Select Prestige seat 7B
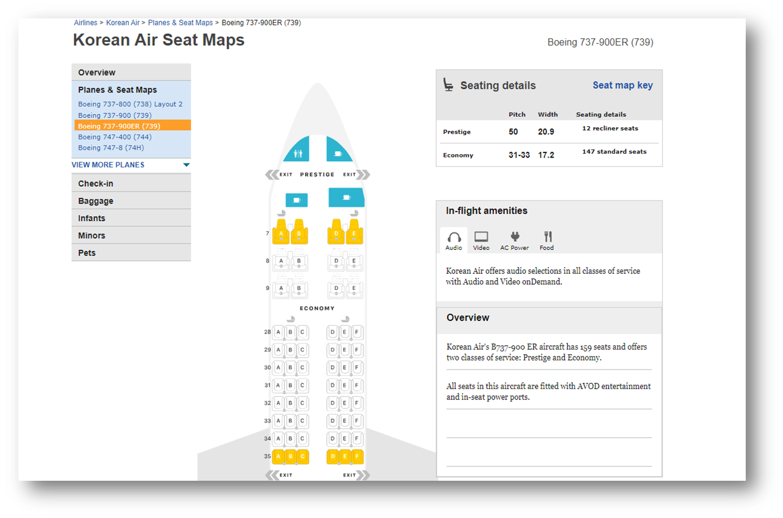Screen dimensions: 783x518 [x=299, y=232]
